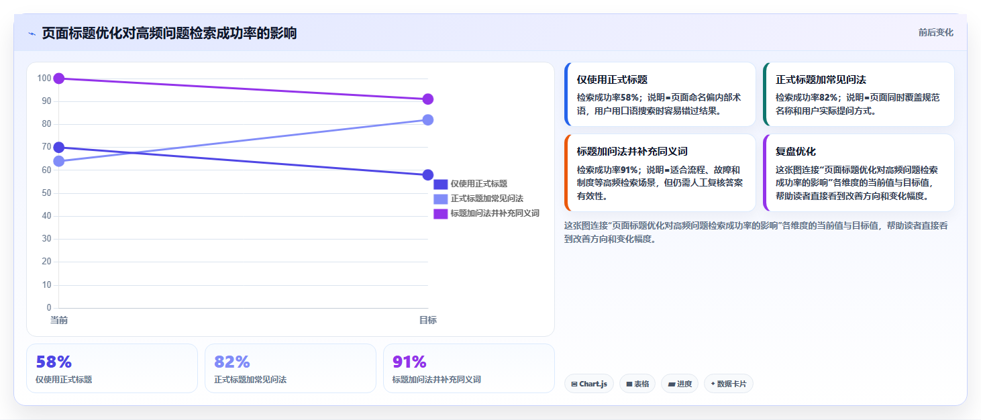981x420 pixels.
Task: Select the 82% stat card
Action: (291, 368)
